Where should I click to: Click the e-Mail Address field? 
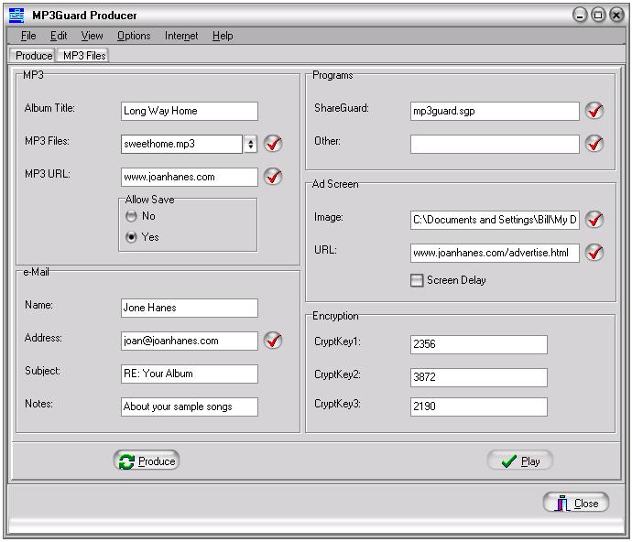coord(190,341)
